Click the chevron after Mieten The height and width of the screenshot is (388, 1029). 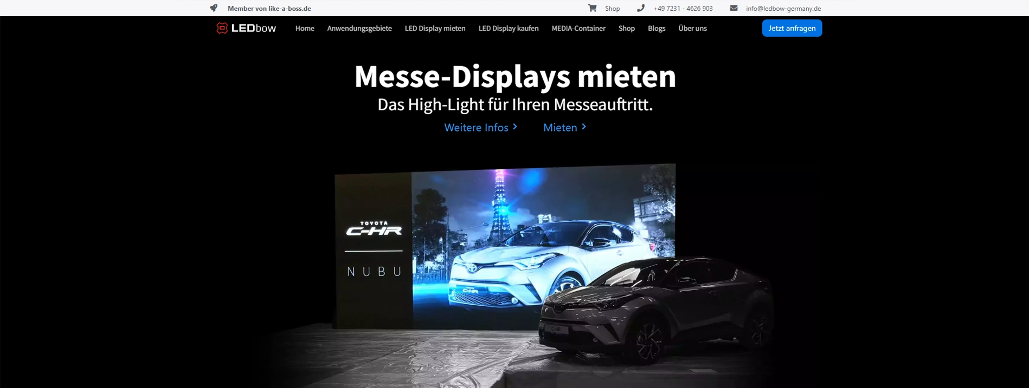tap(584, 127)
